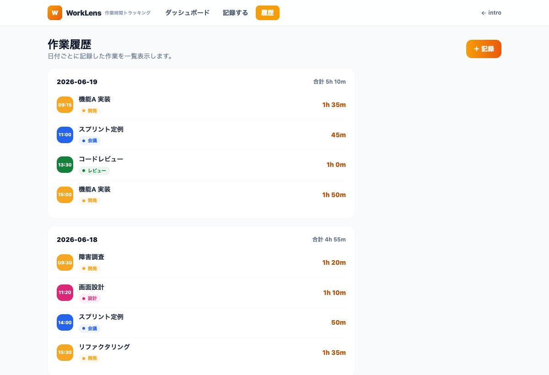This screenshot has width=549, height=375.
Task: Click the pink 11:20 time badge
Action: tap(65, 293)
